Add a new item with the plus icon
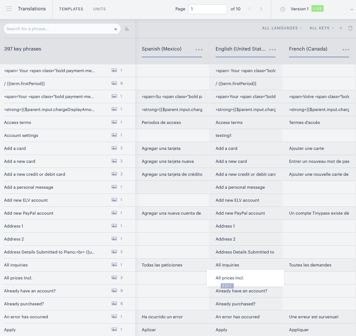The height and width of the screenshot is (336, 356). 341,28
